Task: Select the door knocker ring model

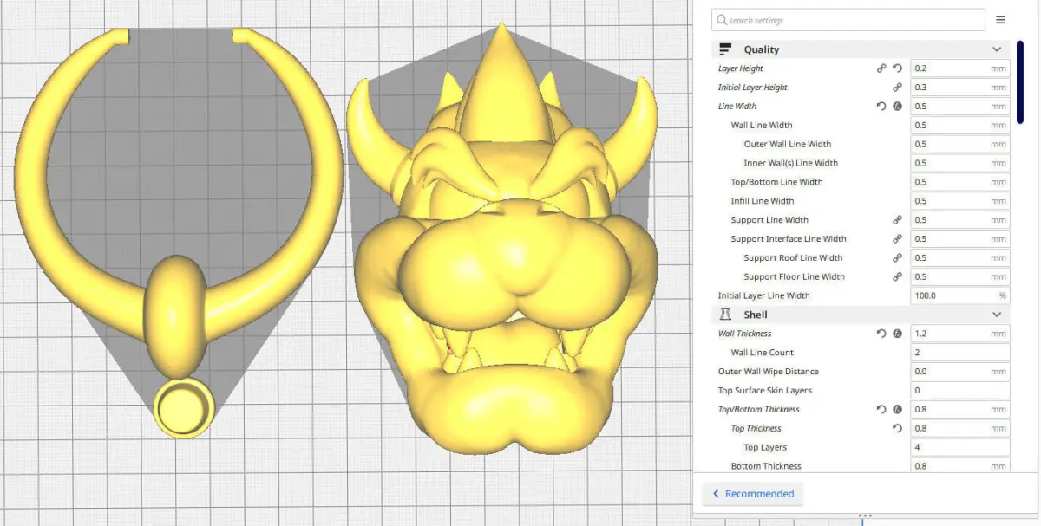Action: tap(178, 234)
